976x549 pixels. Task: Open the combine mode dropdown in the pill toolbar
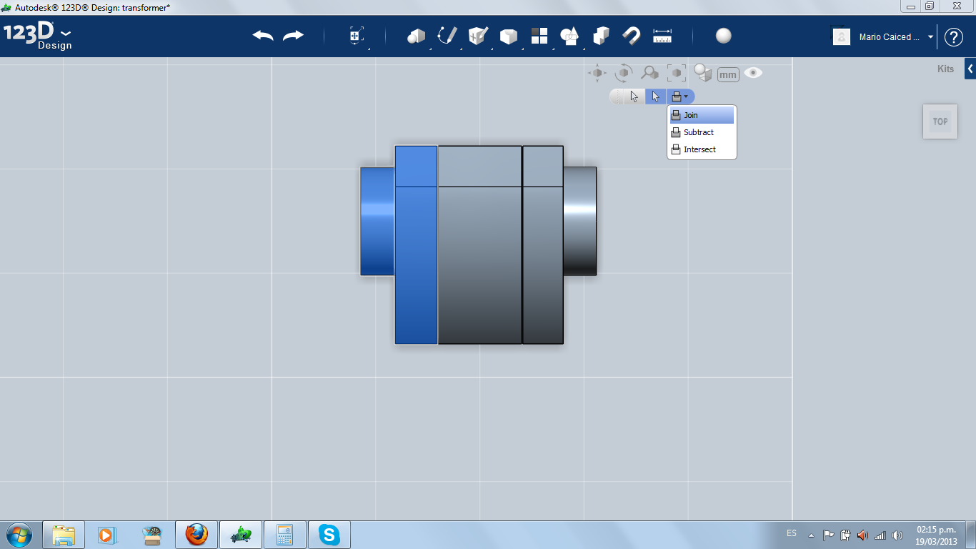coord(680,97)
